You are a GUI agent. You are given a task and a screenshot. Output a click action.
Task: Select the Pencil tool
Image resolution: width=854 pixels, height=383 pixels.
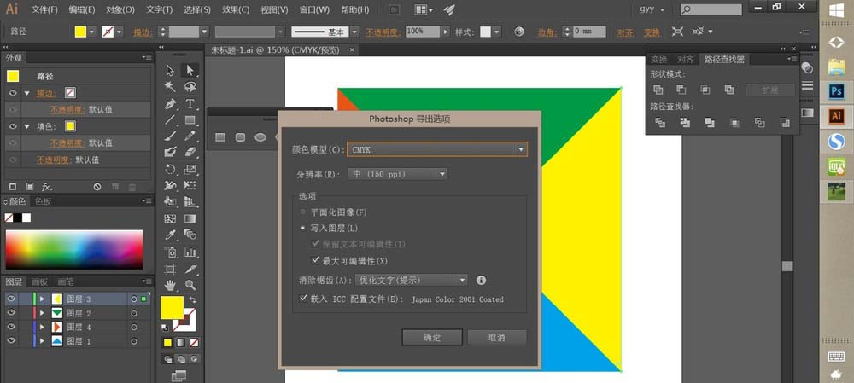[190, 136]
